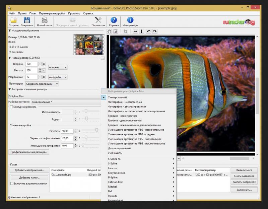Image resolution: width=268 pixels, height=209 pixels.
Task: Rotate image counterclockwise
Action: coord(148,31)
